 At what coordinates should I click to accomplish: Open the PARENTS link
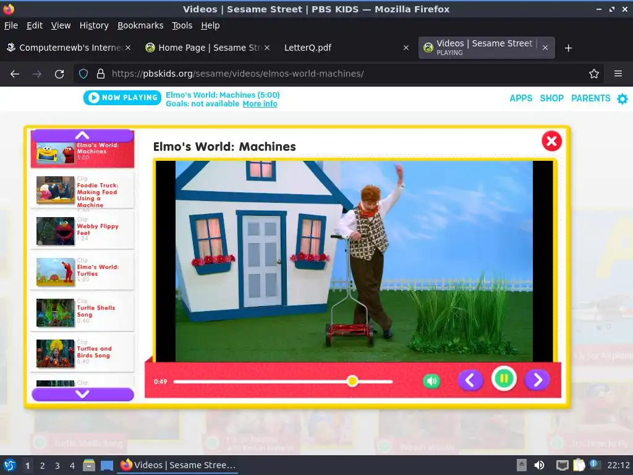590,98
